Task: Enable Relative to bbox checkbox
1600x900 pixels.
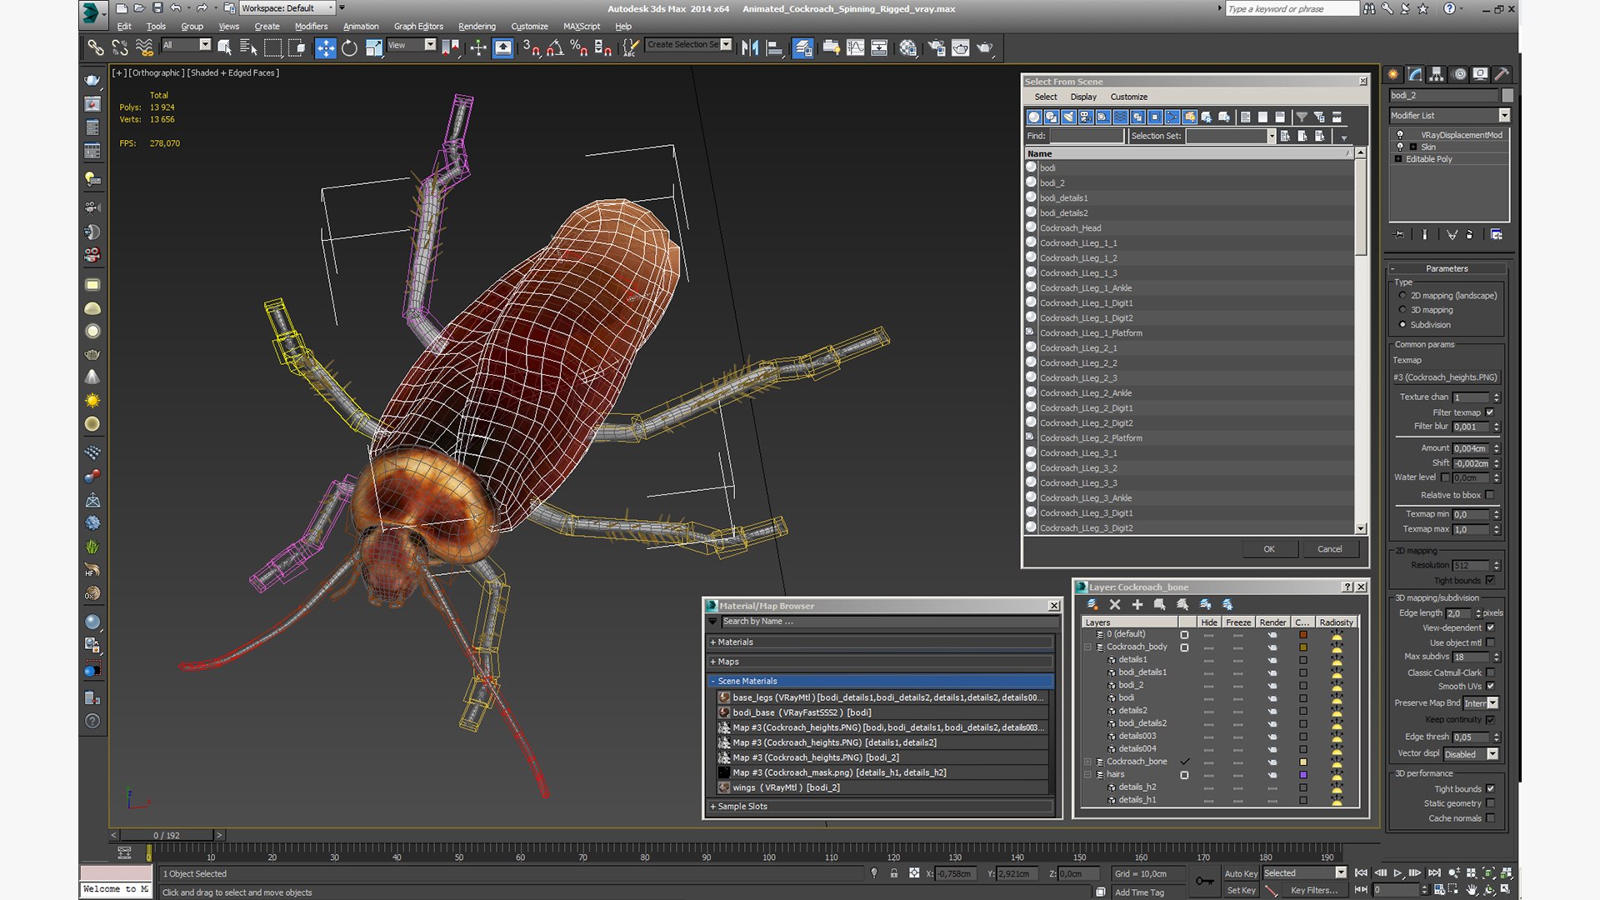Action: click(1490, 495)
